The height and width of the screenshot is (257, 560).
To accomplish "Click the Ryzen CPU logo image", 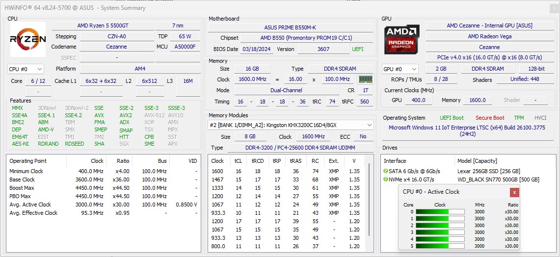I will click(x=28, y=39).
